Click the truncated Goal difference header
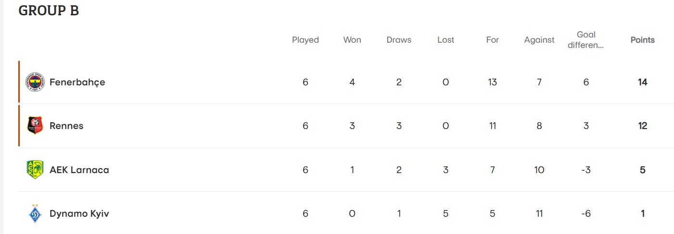The width and height of the screenshot is (674, 234). point(586,40)
